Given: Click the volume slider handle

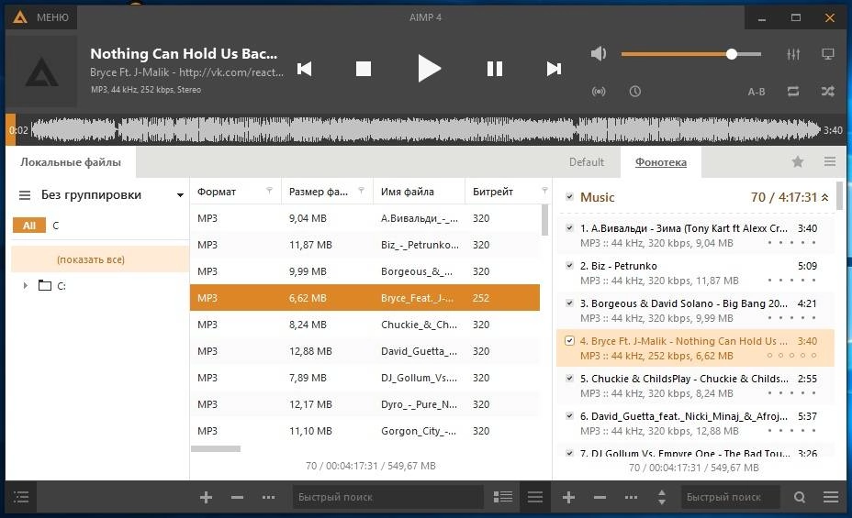Looking at the screenshot, I should (x=732, y=54).
